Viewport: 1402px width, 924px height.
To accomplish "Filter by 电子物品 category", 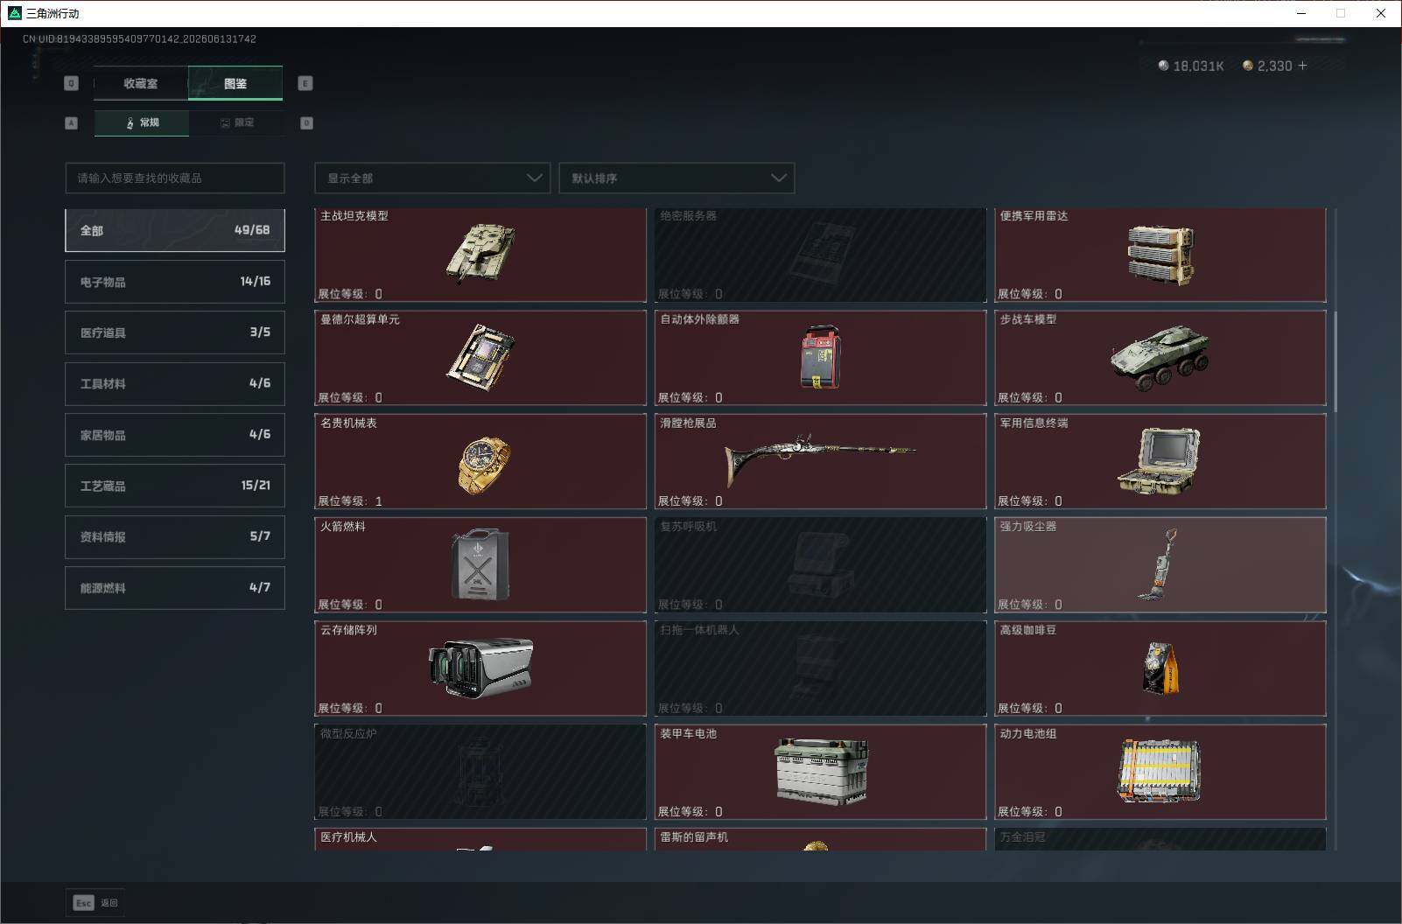I will [175, 282].
